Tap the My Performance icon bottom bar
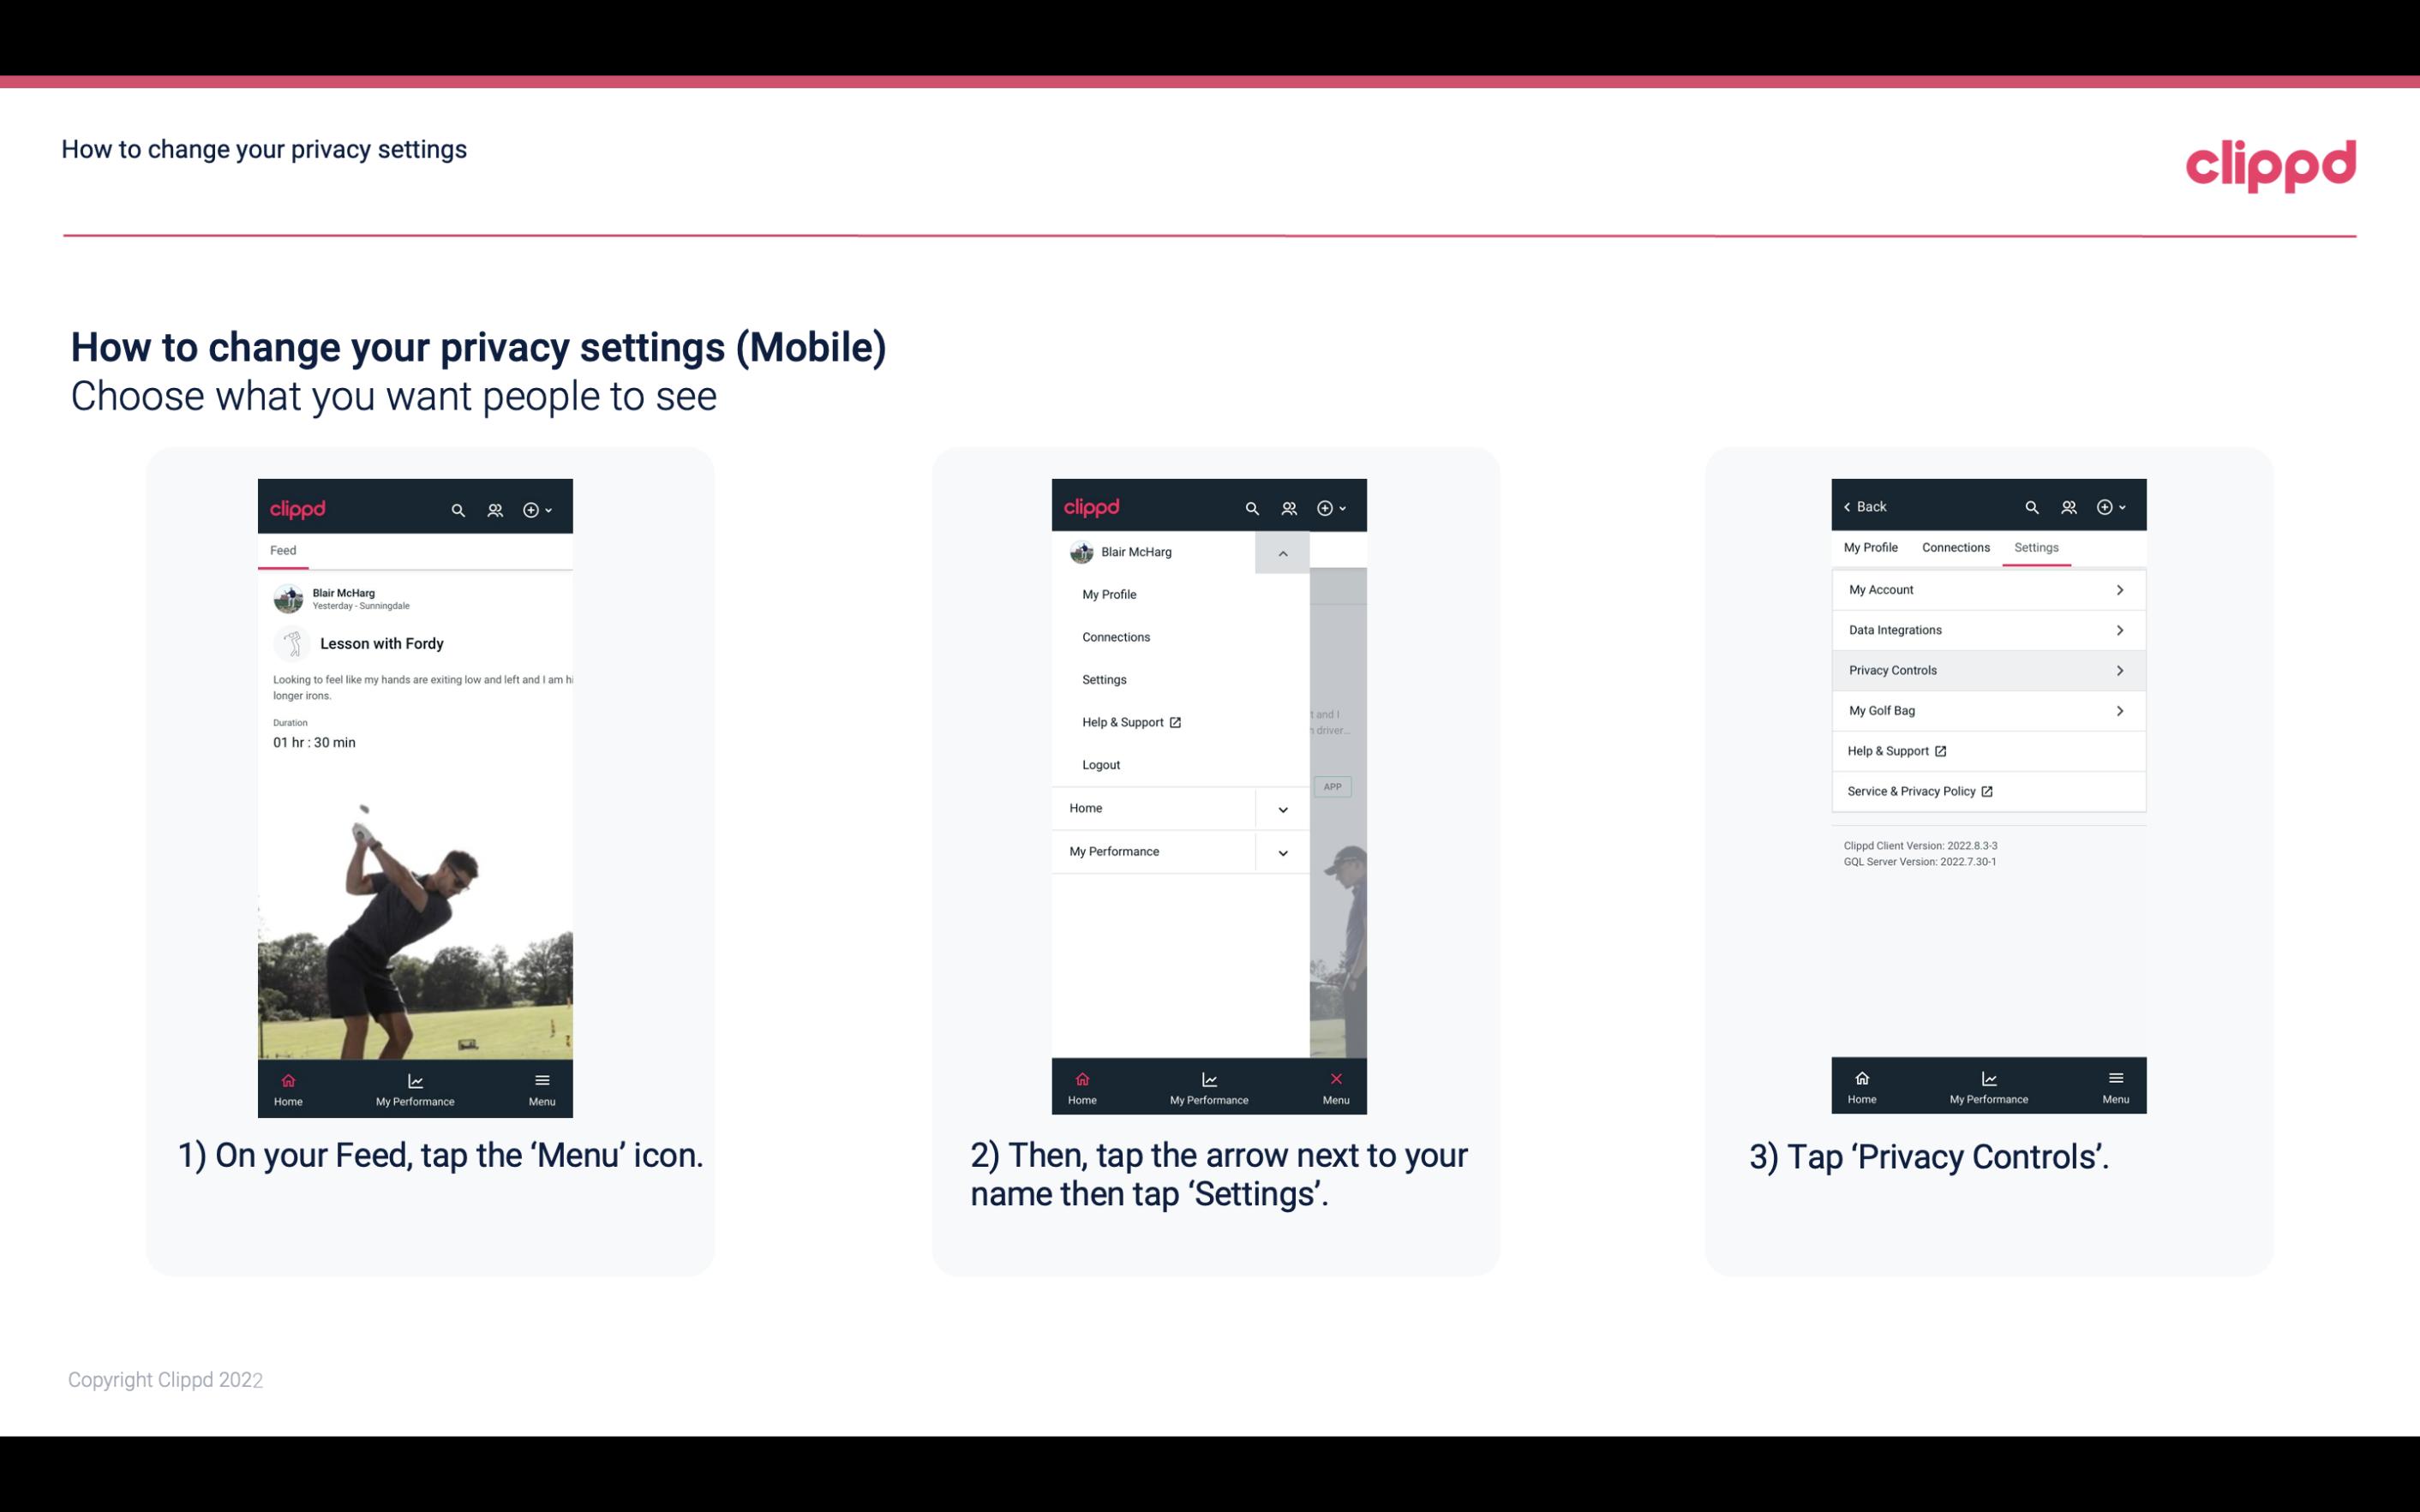The width and height of the screenshot is (2420, 1512). (416, 1085)
